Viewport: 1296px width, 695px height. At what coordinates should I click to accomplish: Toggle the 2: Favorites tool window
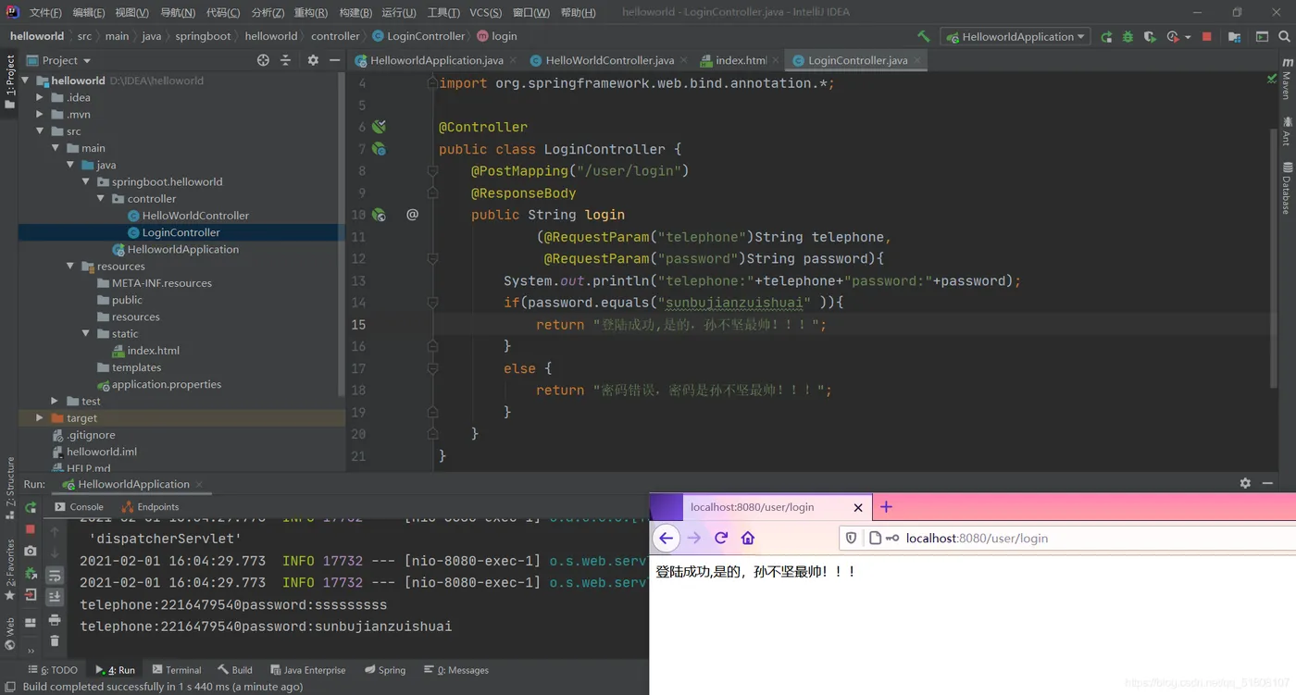pos(9,568)
